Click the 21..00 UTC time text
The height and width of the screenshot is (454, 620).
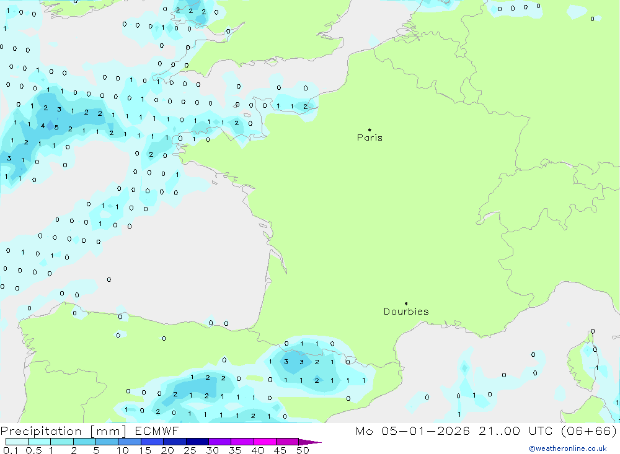[x=515, y=431]
